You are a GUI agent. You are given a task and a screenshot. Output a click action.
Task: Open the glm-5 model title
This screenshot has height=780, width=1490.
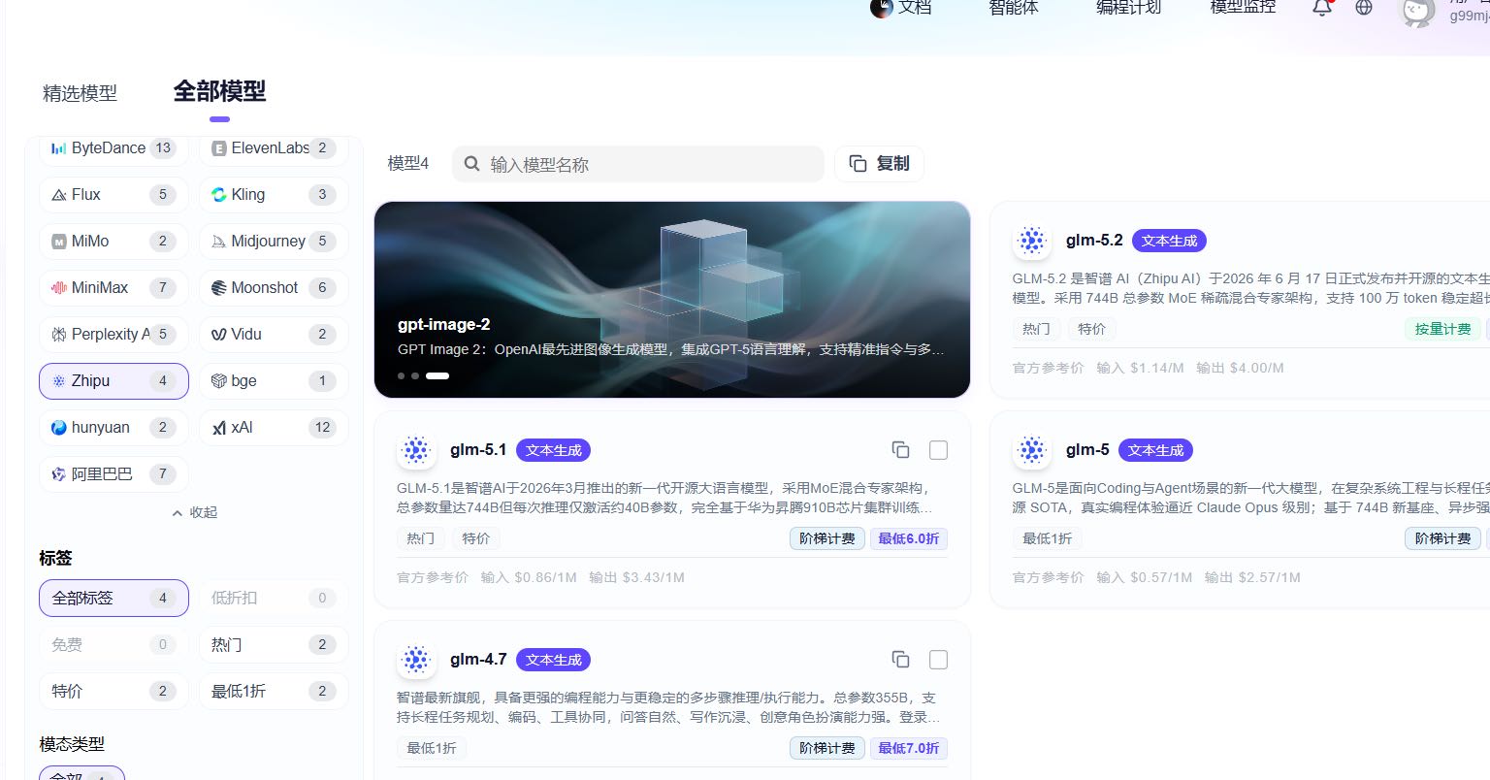pos(1087,450)
